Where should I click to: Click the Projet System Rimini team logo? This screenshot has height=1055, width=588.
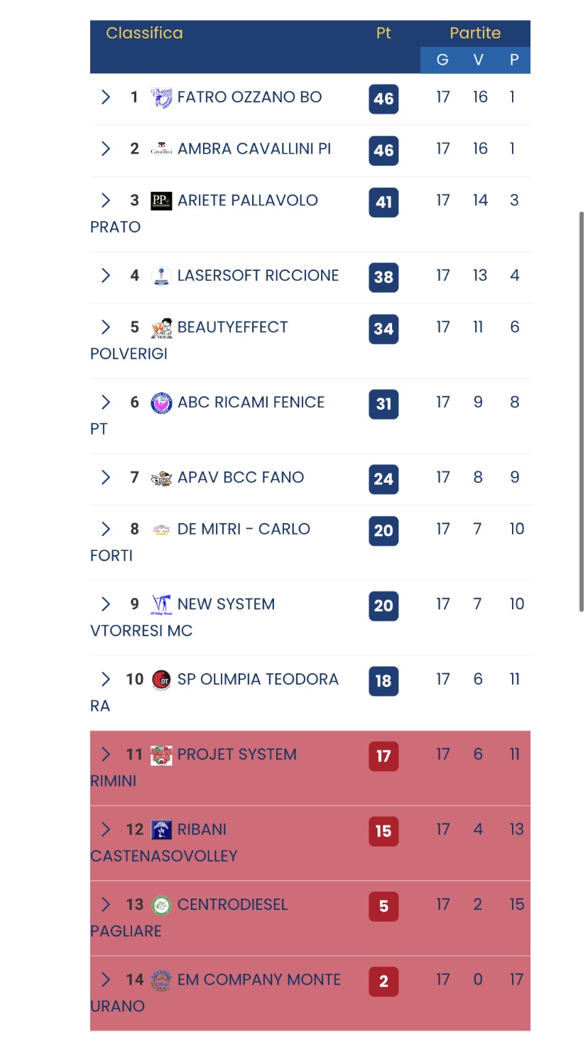(x=161, y=755)
